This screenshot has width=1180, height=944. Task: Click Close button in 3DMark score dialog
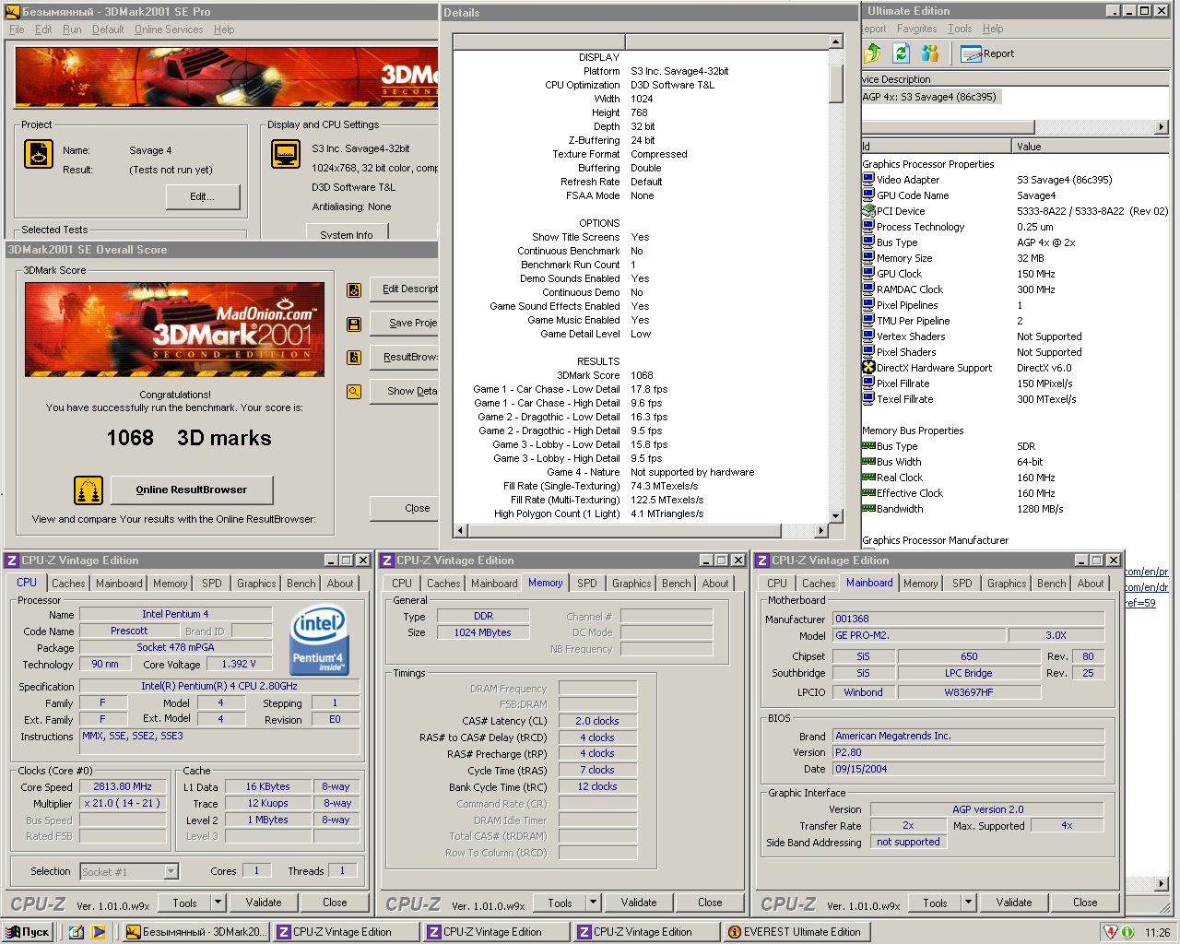tap(404, 508)
